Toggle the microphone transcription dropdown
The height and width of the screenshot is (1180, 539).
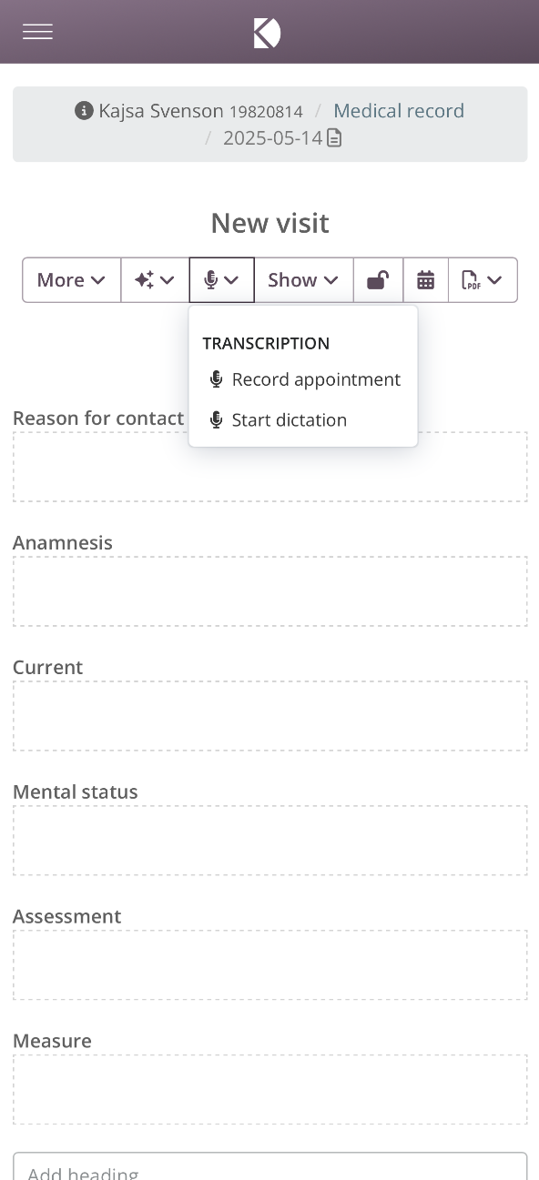(x=221, y=280)
